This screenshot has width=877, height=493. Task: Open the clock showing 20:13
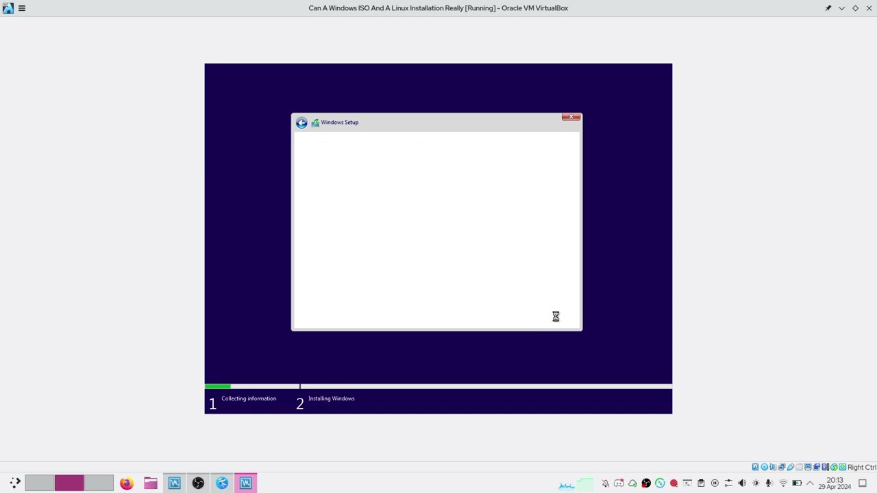835,483
